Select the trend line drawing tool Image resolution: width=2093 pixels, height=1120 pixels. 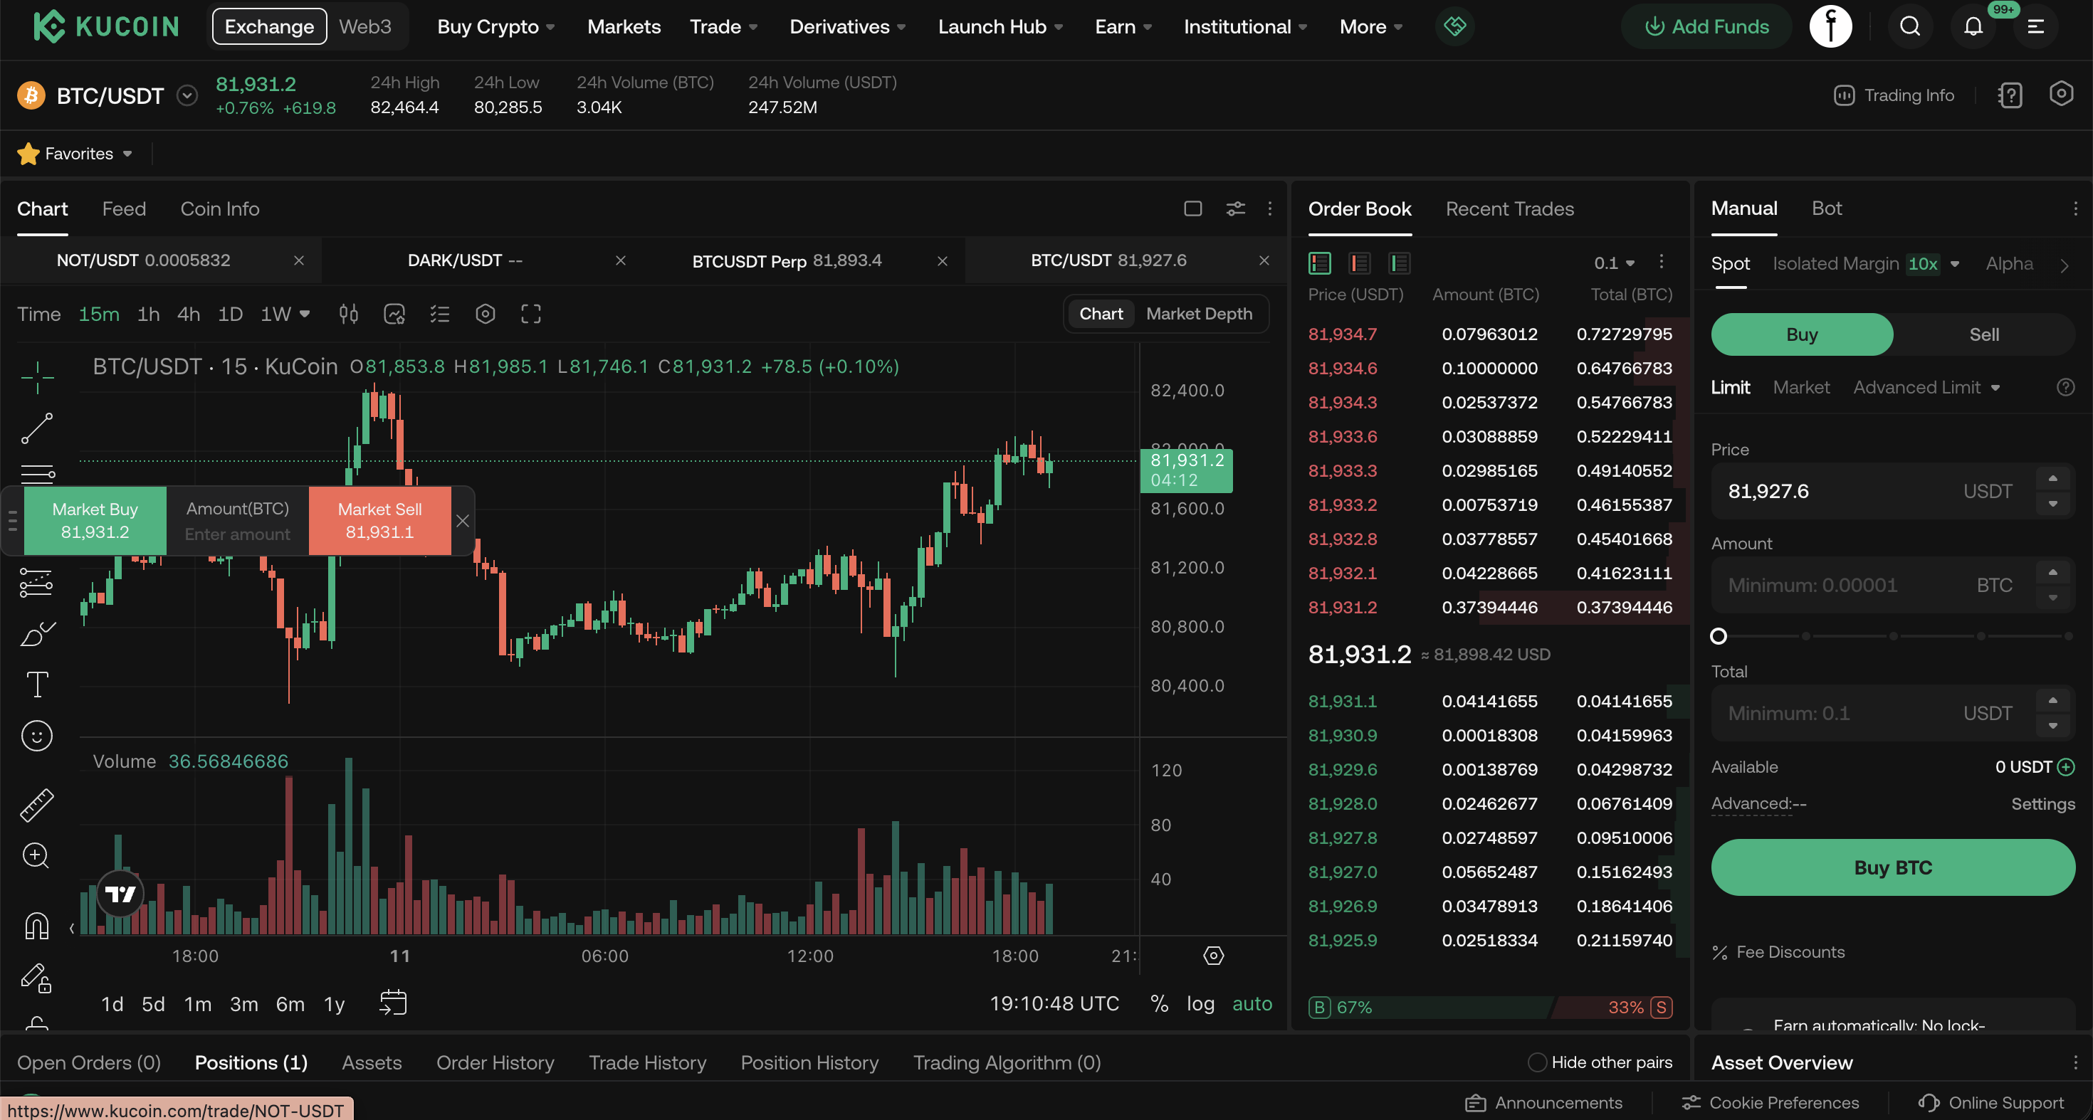point(37,428)
